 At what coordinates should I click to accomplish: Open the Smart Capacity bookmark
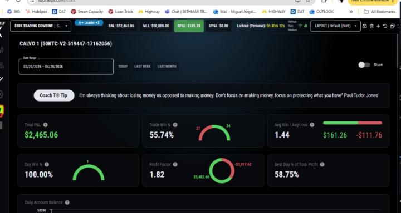(87, 12)
